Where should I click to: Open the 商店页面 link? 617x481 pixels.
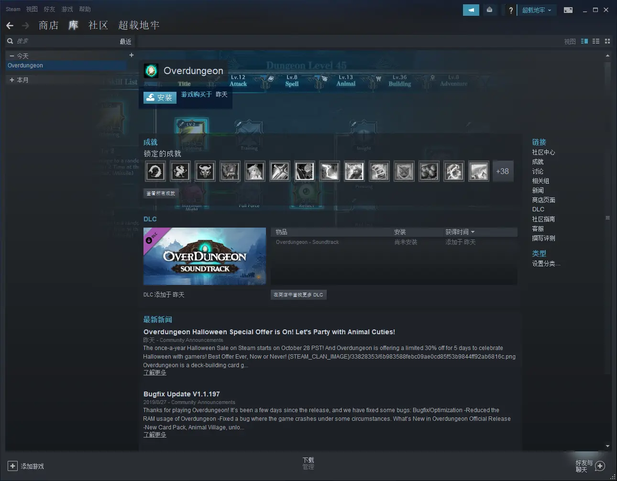[x=543, y=200]
